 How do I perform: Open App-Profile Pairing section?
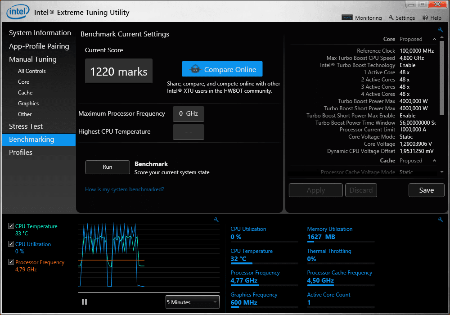click(x=39, y=46)
